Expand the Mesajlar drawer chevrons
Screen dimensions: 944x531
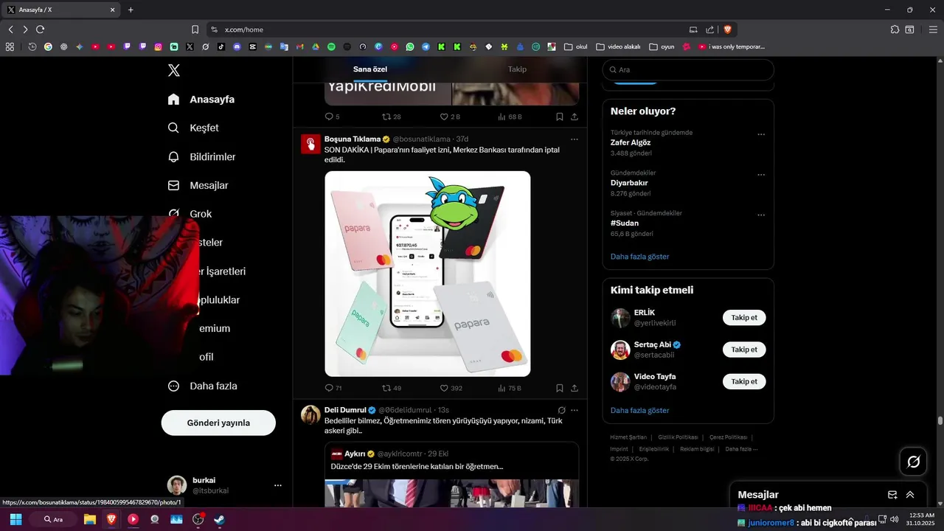pos(910,495)
